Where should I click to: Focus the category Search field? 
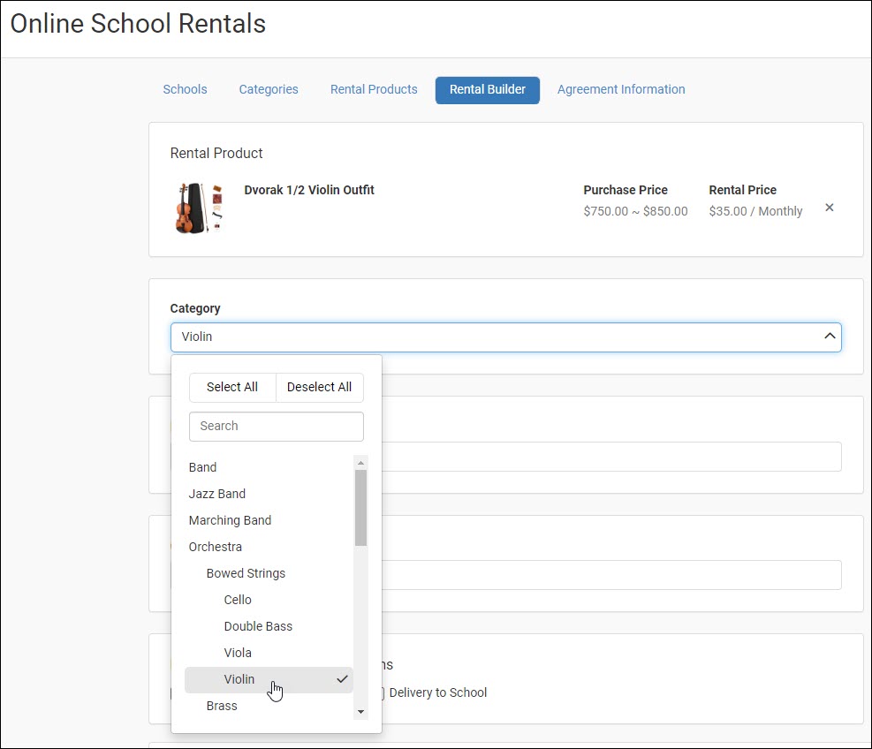tap(277, 426)
